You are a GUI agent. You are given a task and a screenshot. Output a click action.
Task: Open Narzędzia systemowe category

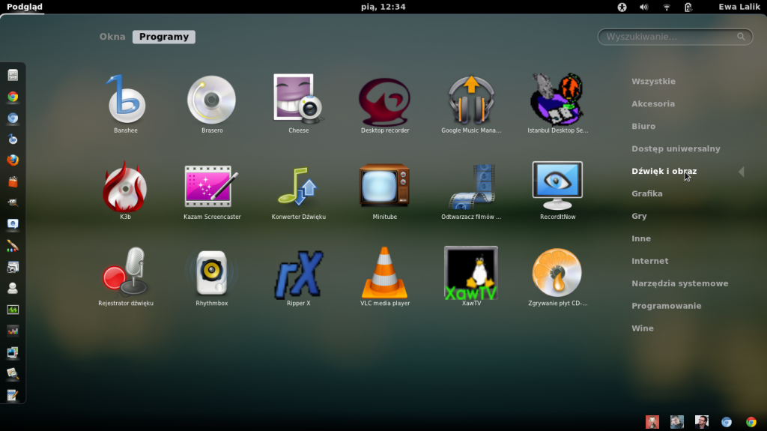click(679, 283)
